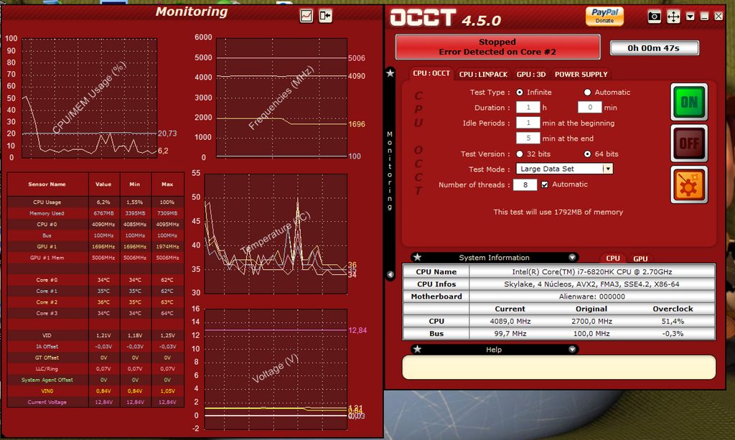The width and height of the screenshot is (735, 440).
Task: Choose the 64 bits test version
Action: (x=587, y=154)
